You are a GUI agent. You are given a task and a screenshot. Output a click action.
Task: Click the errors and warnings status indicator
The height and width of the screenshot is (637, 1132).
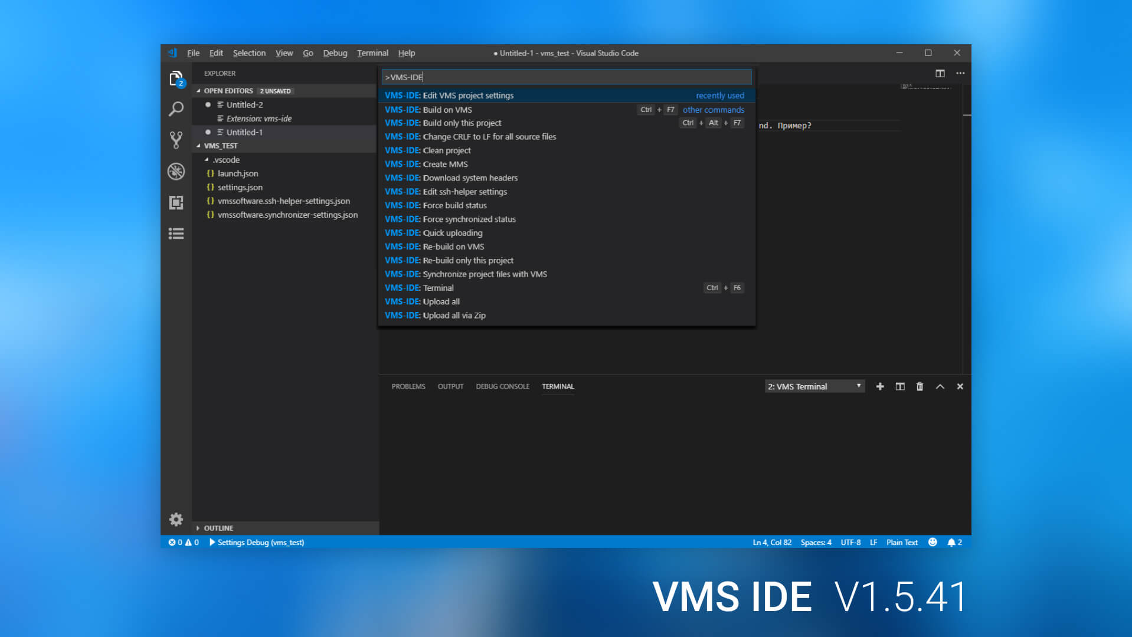(x=184, y=542)
